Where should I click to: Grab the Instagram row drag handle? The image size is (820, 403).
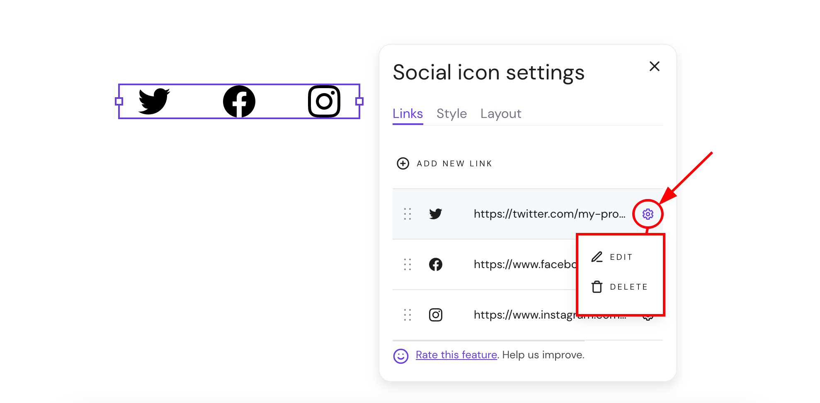408,315
